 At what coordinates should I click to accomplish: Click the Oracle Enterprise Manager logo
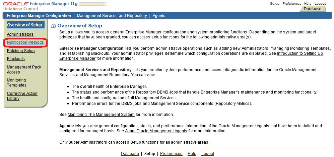pyautogui.click(x=41, y=4)
